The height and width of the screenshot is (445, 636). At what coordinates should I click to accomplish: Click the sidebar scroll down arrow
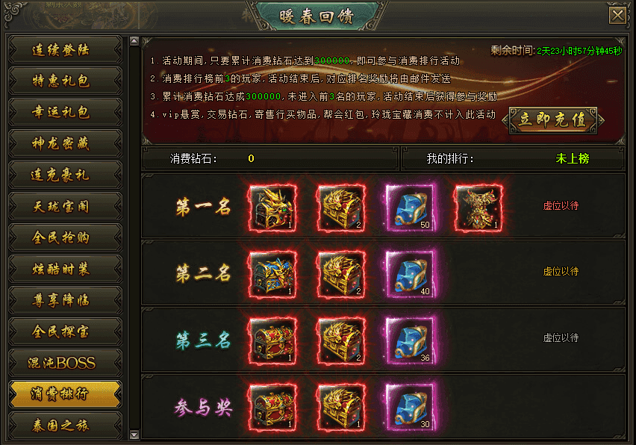[x=134, y=435]
